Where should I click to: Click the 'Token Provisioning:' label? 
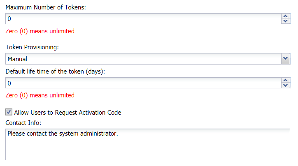32,47
